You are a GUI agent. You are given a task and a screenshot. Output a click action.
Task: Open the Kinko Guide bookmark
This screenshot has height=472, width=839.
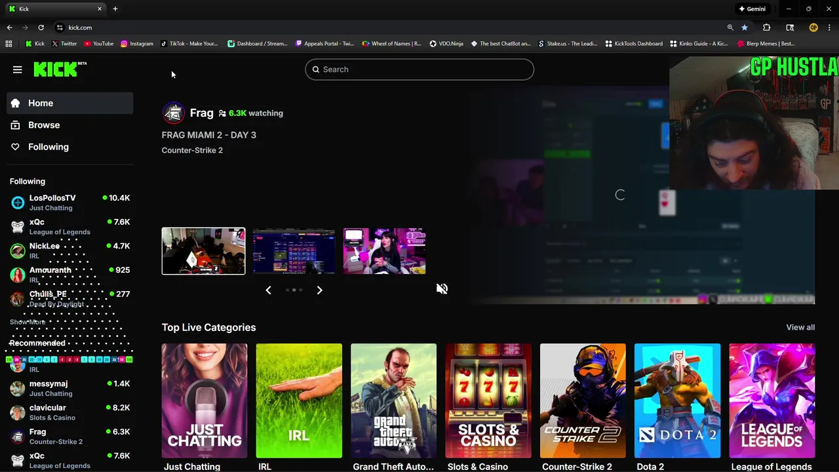699,44
